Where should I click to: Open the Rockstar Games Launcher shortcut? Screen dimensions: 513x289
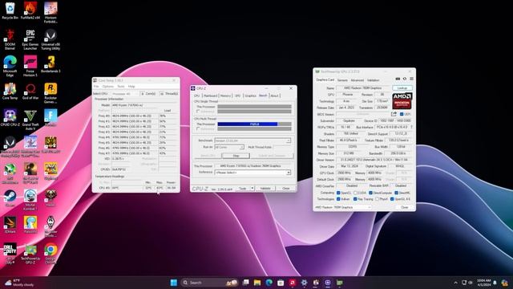[50, 93]
